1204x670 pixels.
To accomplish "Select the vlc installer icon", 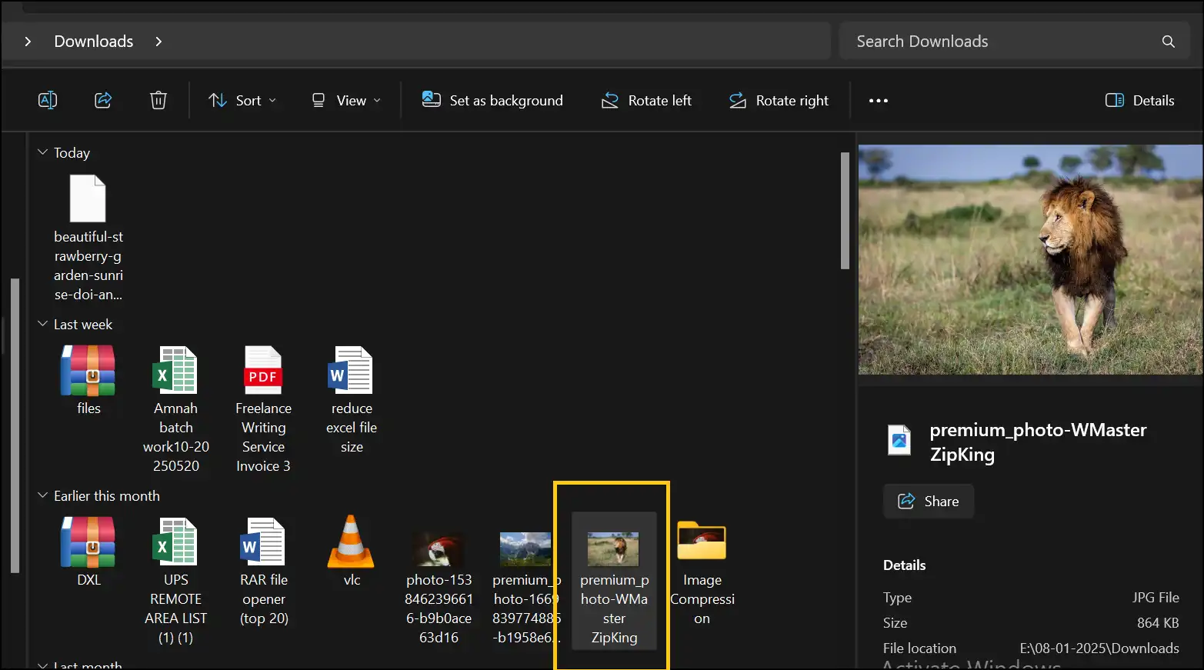I will [x=352, y=551].
